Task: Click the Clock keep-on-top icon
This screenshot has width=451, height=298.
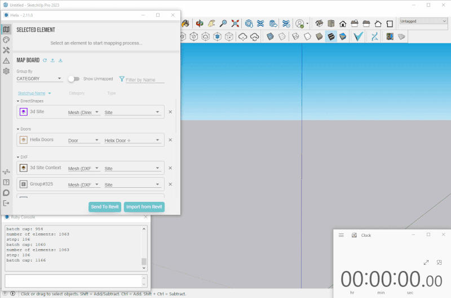Action: pos(439,263)
